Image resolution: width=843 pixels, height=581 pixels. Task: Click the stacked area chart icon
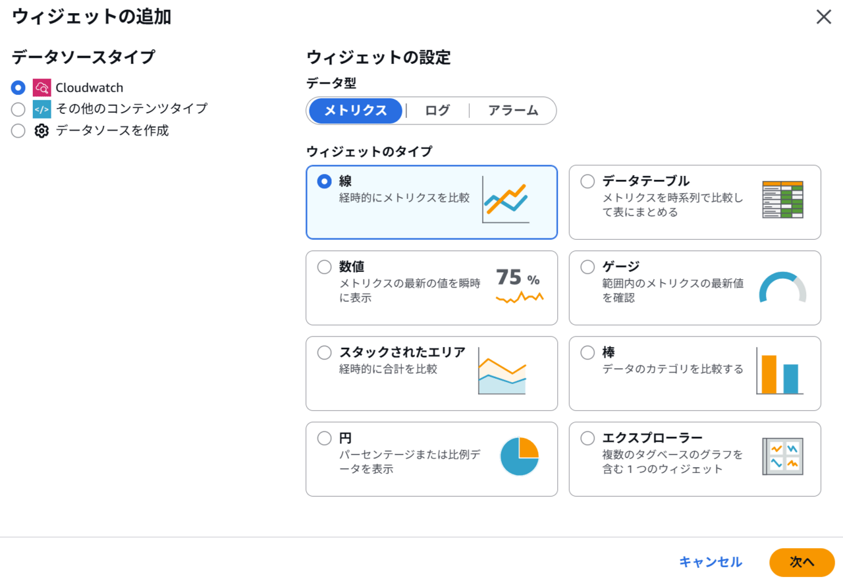502,372
